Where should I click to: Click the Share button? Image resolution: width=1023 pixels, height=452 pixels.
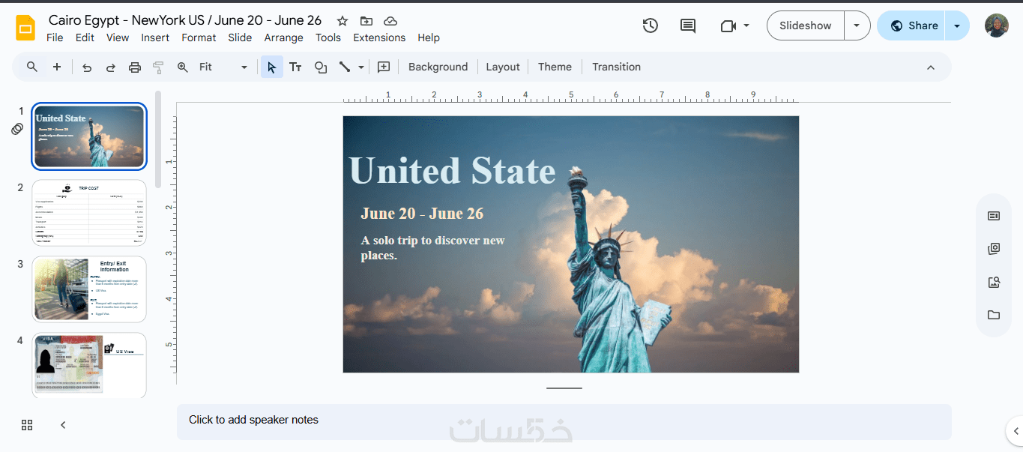coord(912,25)
